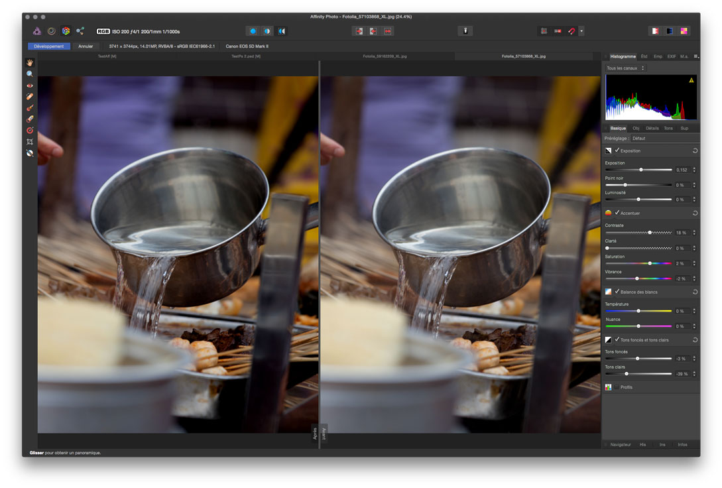Enable the Profils checkbox
The image size is (722, 488).
(617, 387)
